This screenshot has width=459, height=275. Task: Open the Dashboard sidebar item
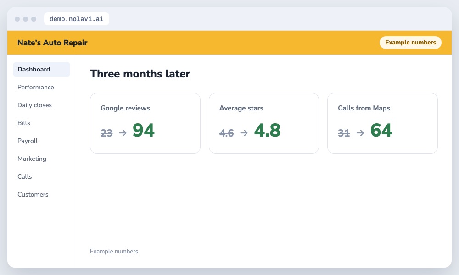pos(41,69)
